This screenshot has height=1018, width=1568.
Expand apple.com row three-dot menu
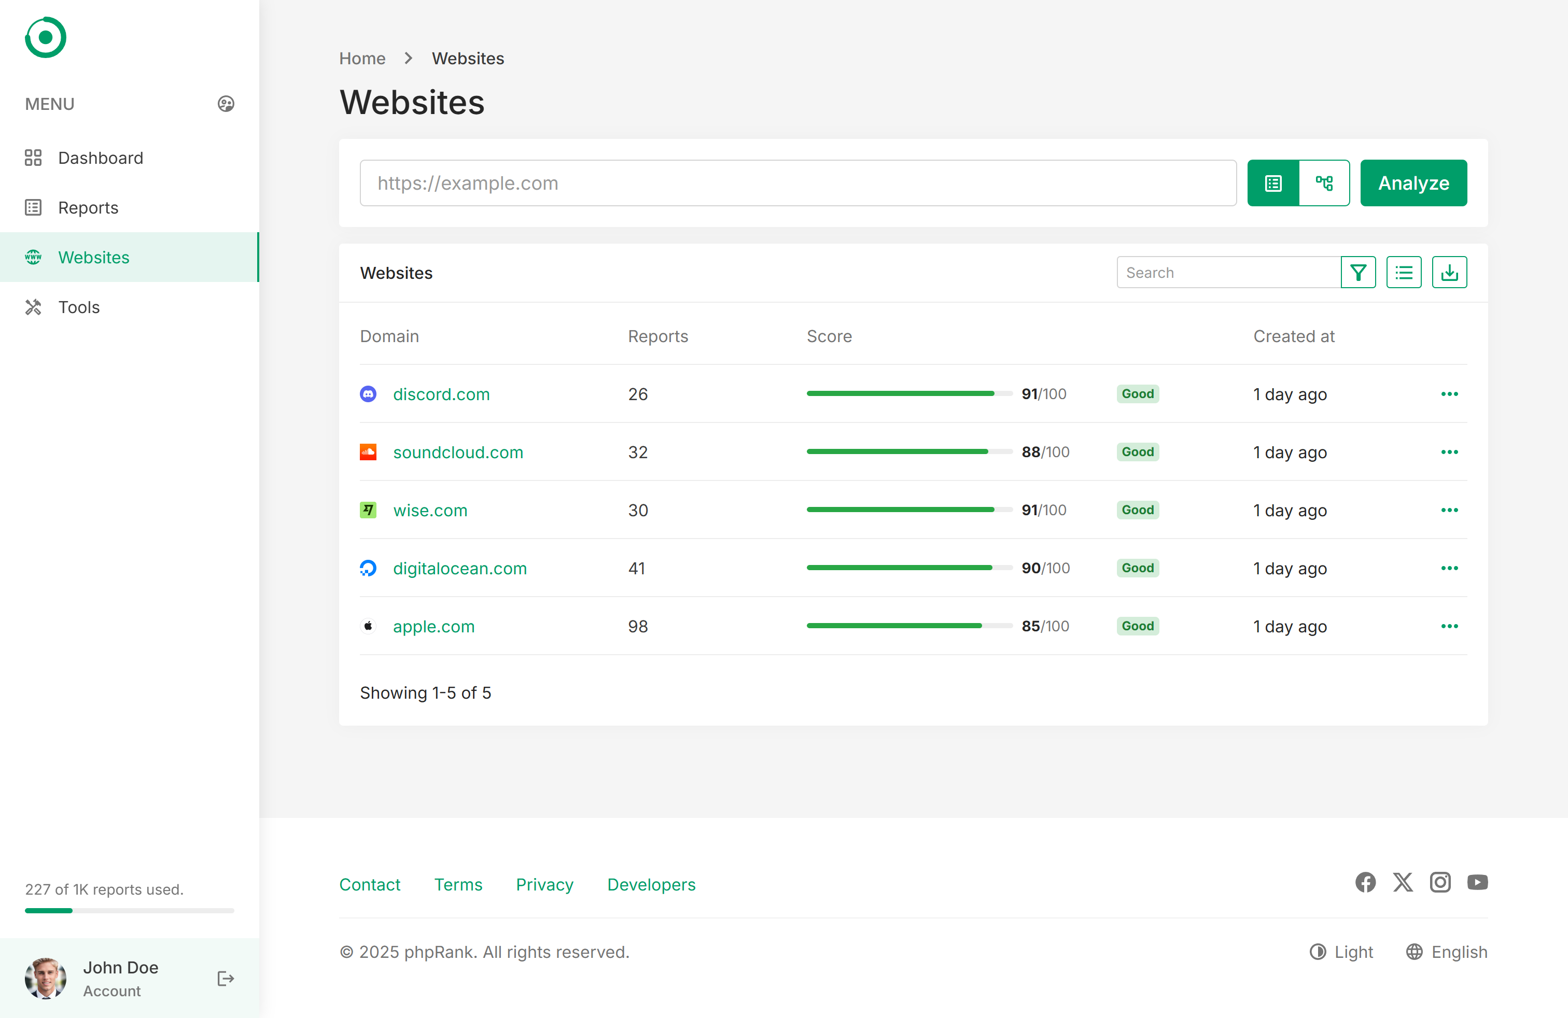[1449, 626]
